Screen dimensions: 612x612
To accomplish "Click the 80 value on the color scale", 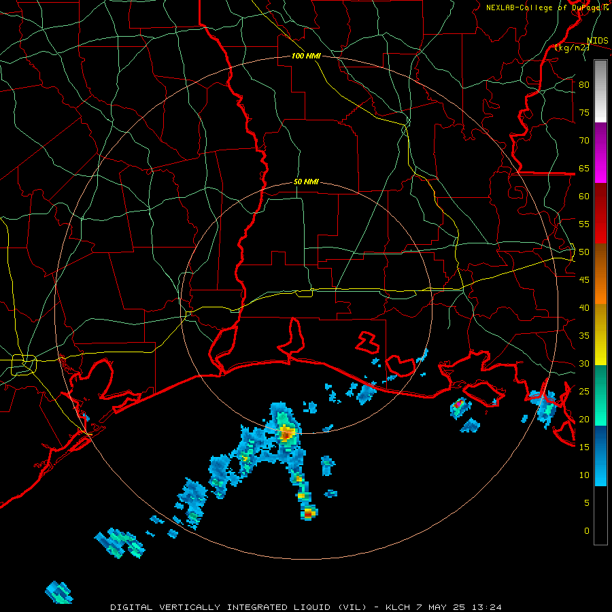I will coord(584,85).
